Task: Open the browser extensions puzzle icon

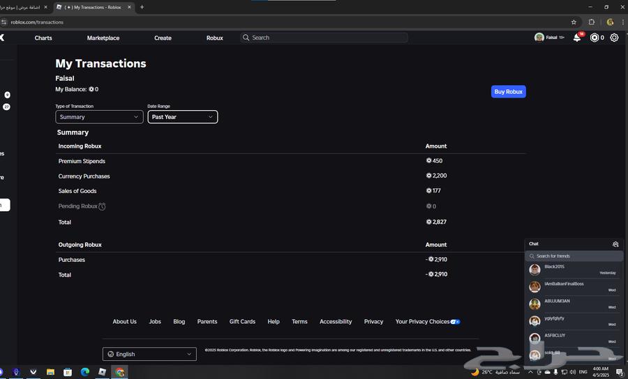Action: (x=592, y=22)
